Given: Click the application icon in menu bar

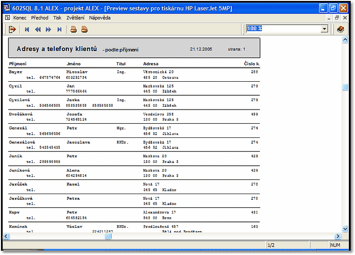Looking at the screenshot, I should click(7, 17).
